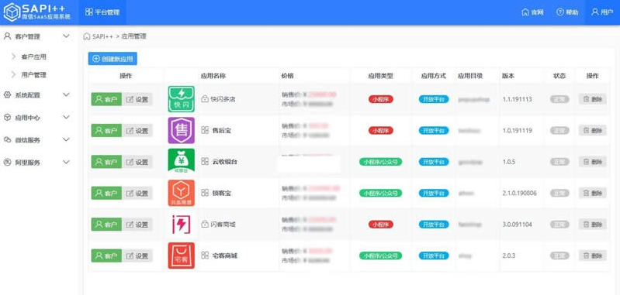The height and width of the screenshot is (295, 620).
Task: Click the 小程序/公众号 tag for 锁客宝
Action: click(380, 194)
